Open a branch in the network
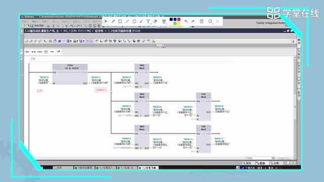Image resolution: width=324 pixels, height=182 pixels. (52, 52)
